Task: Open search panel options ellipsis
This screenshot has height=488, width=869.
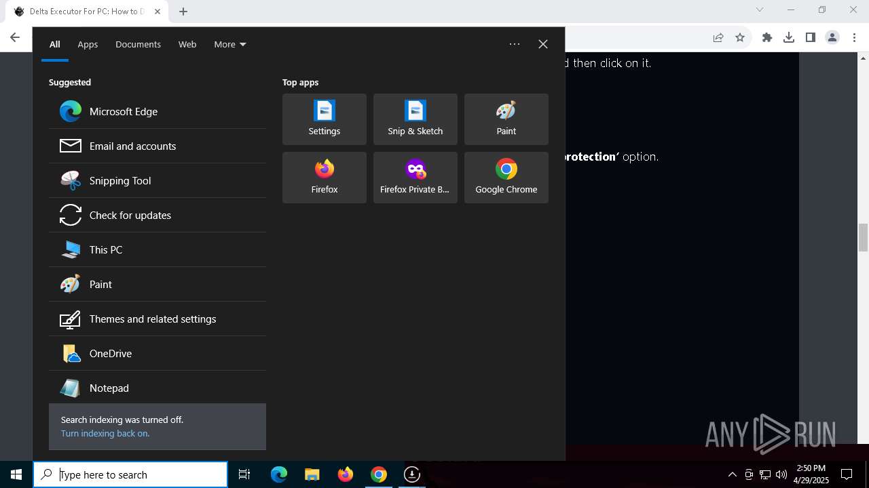Action: coord(515,44)
